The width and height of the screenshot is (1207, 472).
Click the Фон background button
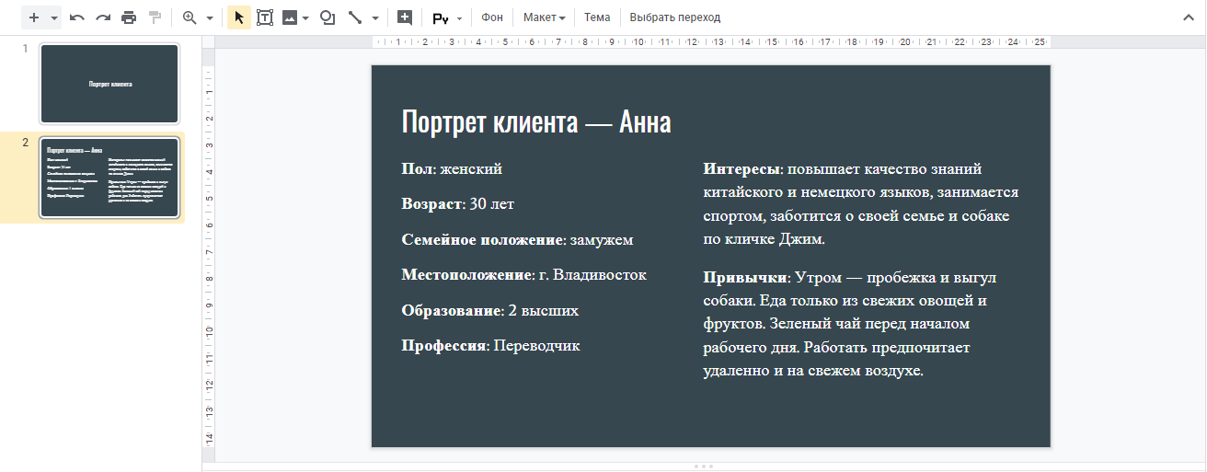click(492, 17)
